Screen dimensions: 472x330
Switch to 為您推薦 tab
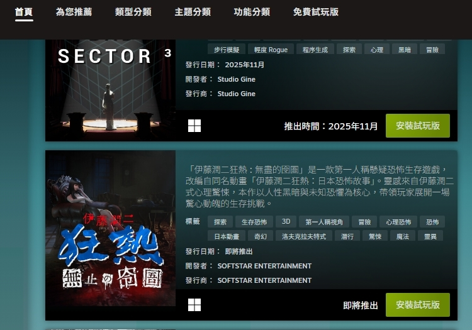(74, 12)
